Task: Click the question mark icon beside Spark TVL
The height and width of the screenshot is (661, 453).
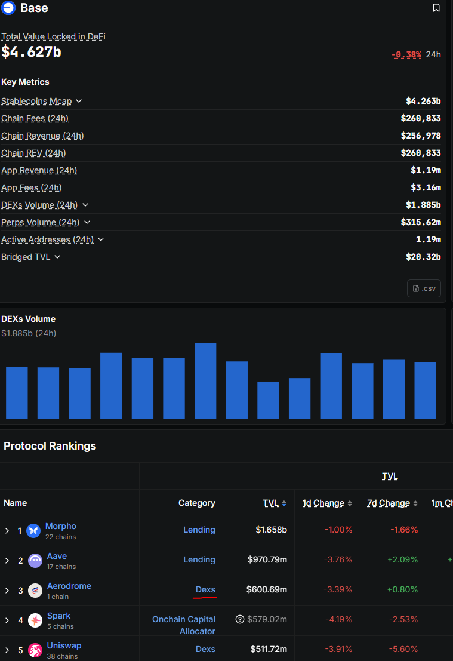Action: (240, 619)
